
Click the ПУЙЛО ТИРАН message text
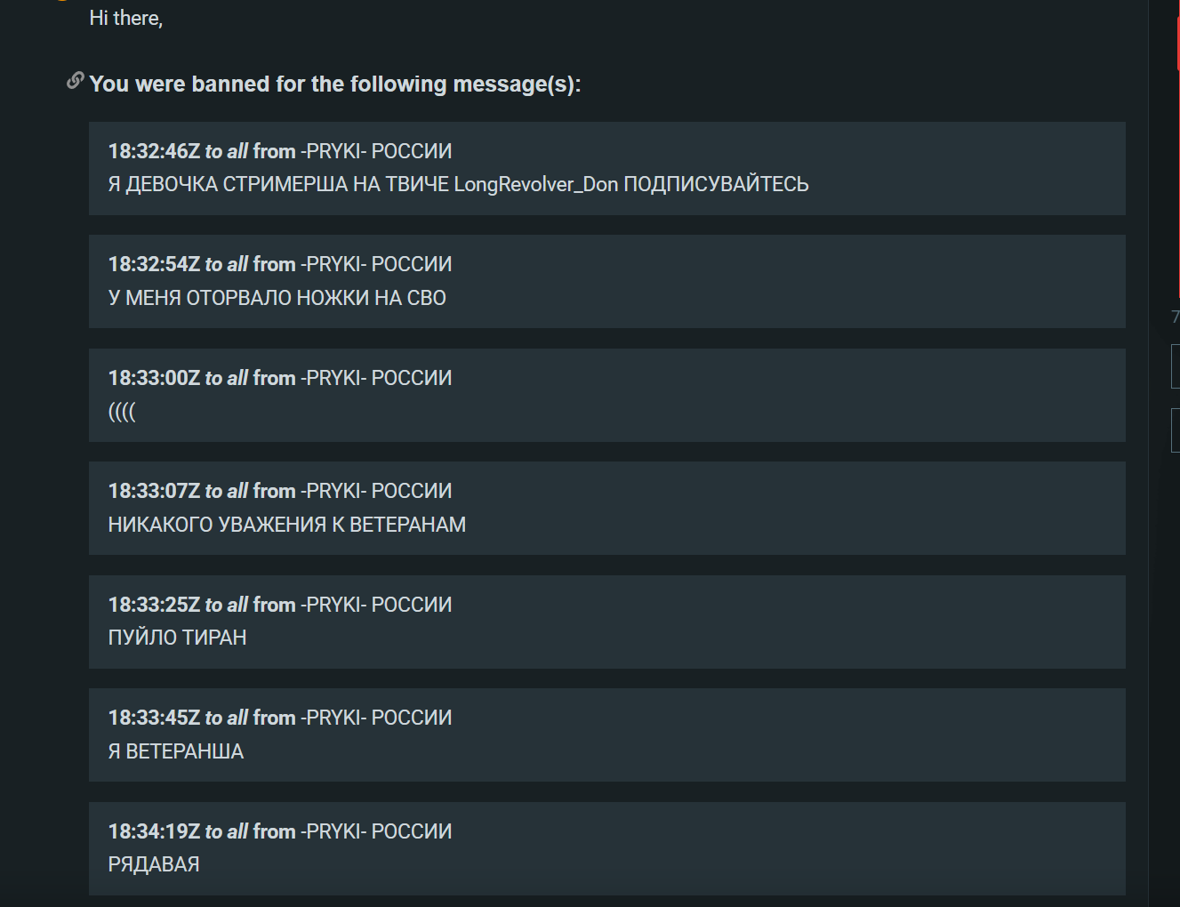tap(177, 638)
